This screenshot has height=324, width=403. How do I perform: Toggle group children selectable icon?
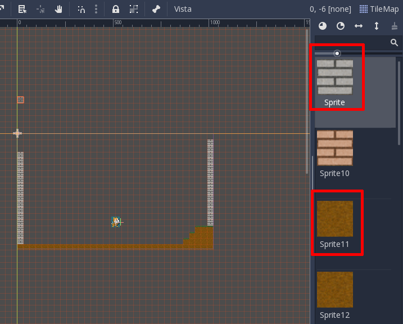click(134, 9)
